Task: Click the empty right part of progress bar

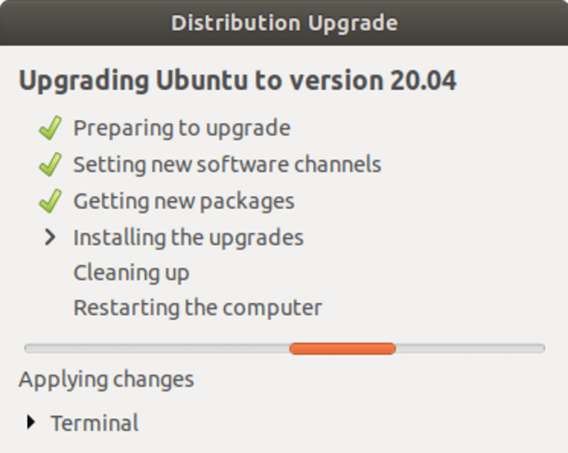Action: pos(470,349)
